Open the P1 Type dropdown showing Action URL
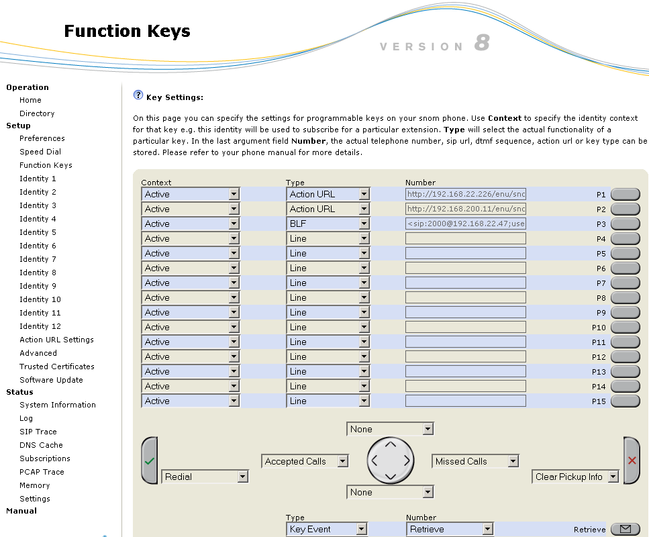 coord(328,194)
